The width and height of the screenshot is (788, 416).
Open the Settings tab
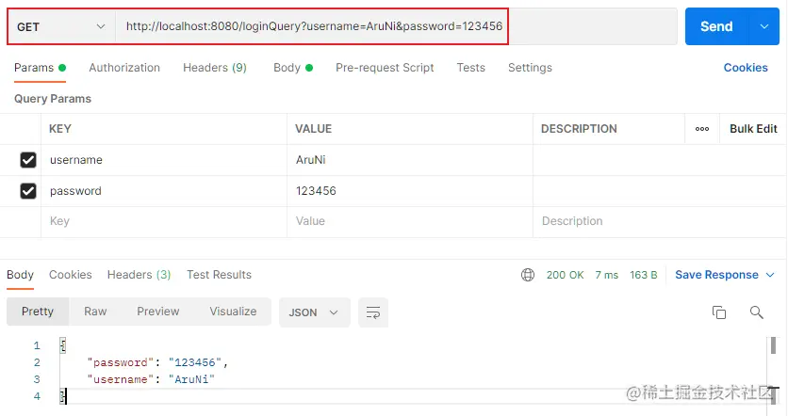point(530,68)
